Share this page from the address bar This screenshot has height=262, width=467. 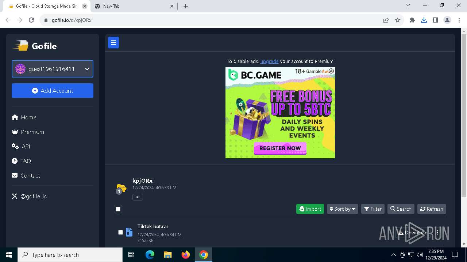tap(386, 20)
